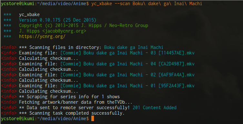Open the https://ycnrg.org/ link
The image size is (243, 124).
click(42, 36)
